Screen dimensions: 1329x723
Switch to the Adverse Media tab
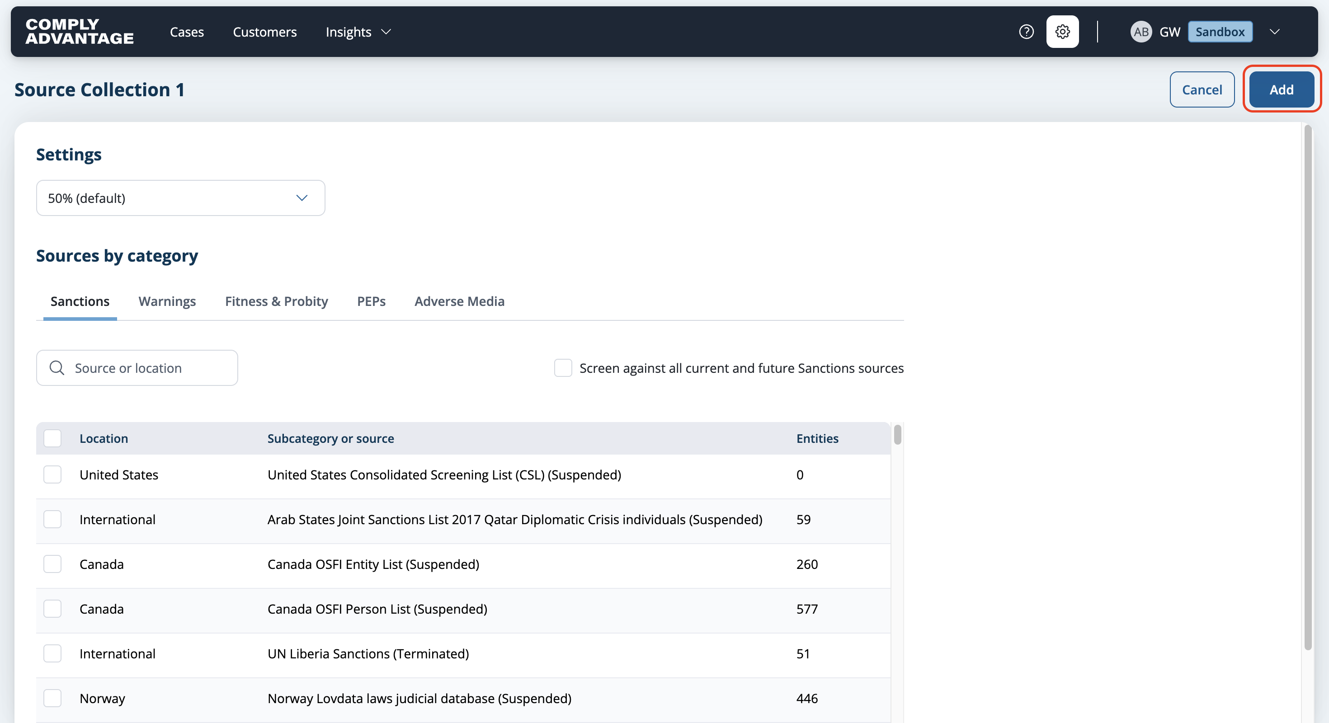point(459,301)
